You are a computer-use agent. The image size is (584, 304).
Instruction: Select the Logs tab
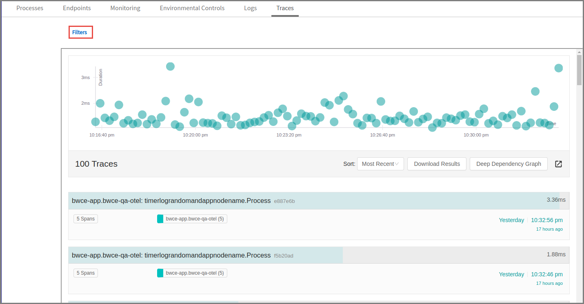[250, 8]
